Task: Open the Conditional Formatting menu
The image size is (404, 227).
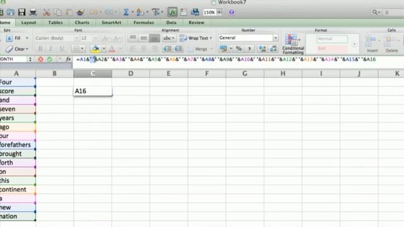Action: point(293,44)
